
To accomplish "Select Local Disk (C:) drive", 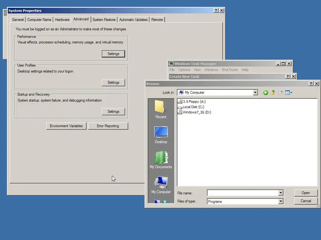I will (x=191, y=107).
